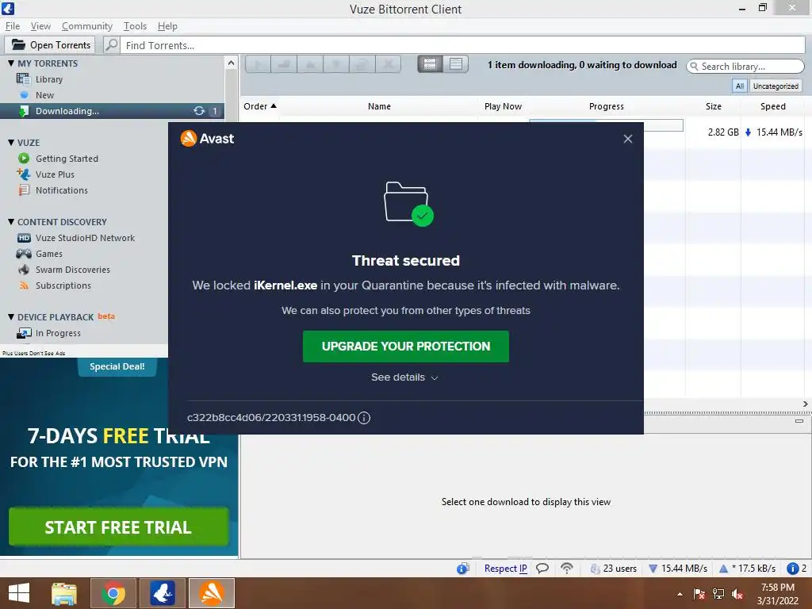Image resolution: width=812 pixels, height=609 pixels.
Task: Open Notifications in the sidebar
Action: pyautogui.click(x=61, y=190)
